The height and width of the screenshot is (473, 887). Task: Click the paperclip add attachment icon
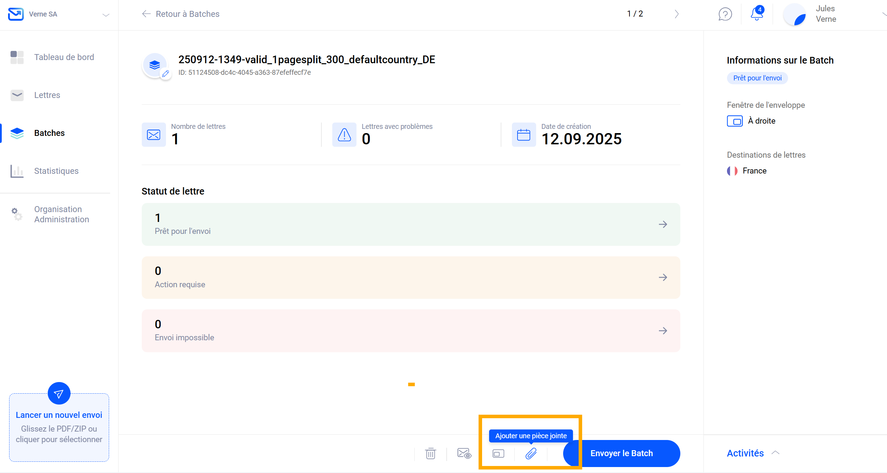click(531, 453)
